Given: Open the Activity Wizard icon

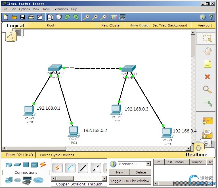Looking at the screenshot, I should pos(40,17).
